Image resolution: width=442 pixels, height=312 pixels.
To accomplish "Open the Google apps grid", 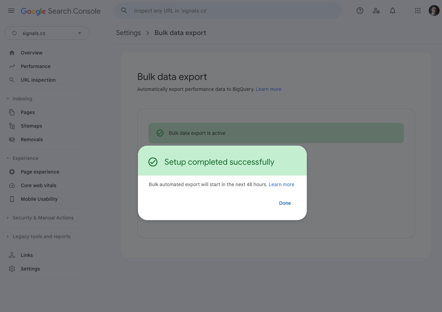I will click(418, 11).
